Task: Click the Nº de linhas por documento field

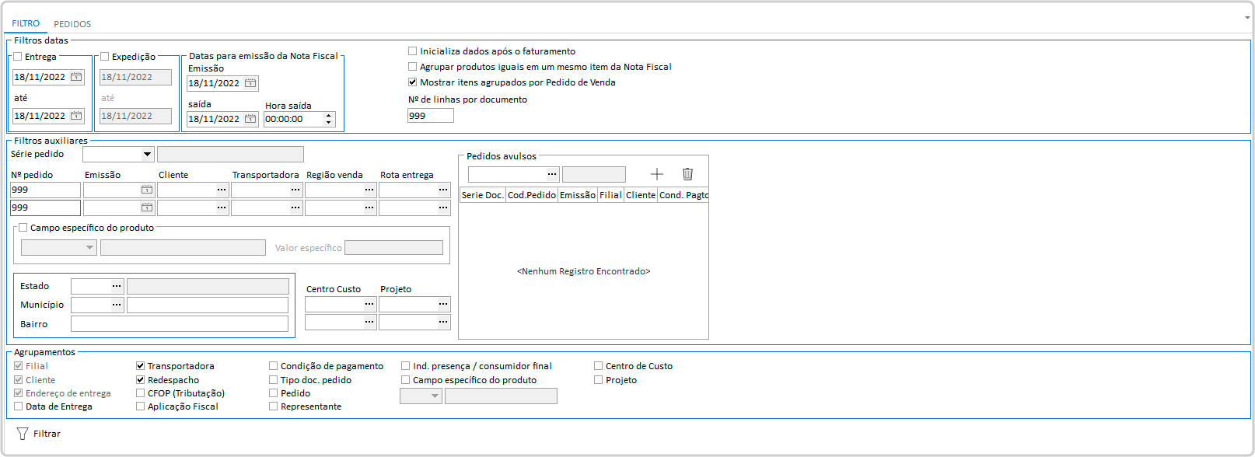Action: point(430,116)
